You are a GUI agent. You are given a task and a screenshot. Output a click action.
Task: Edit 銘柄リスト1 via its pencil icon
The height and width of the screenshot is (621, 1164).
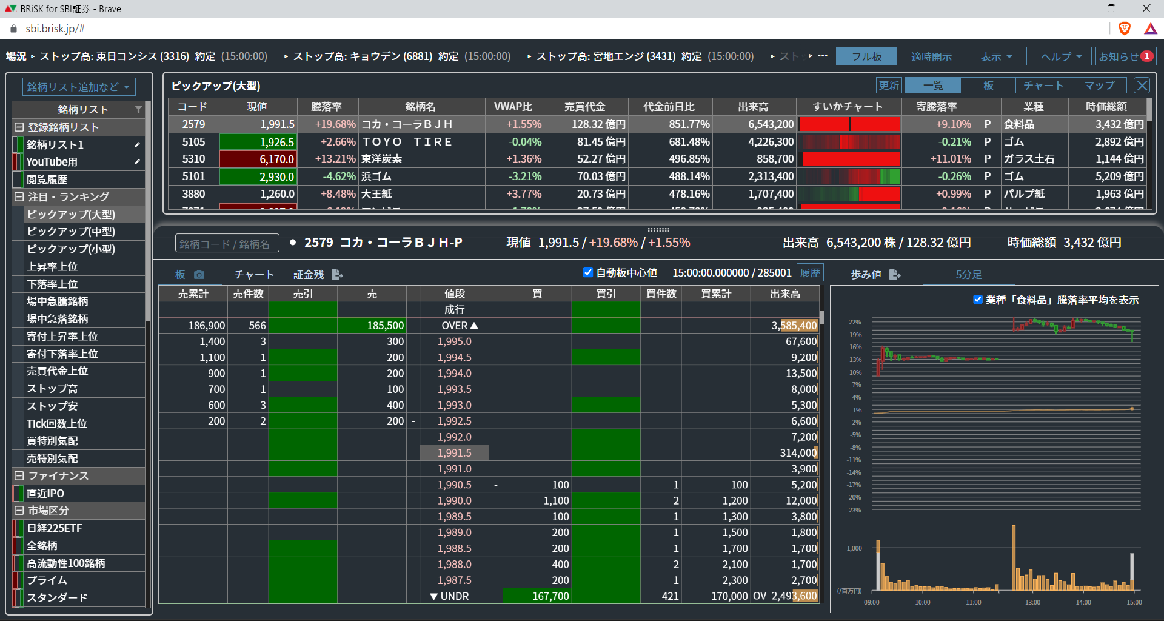coord(138,144)
